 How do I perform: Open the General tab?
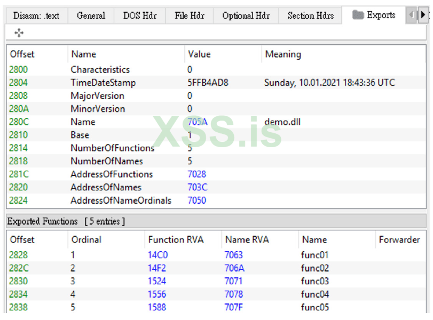coord(91,15)
